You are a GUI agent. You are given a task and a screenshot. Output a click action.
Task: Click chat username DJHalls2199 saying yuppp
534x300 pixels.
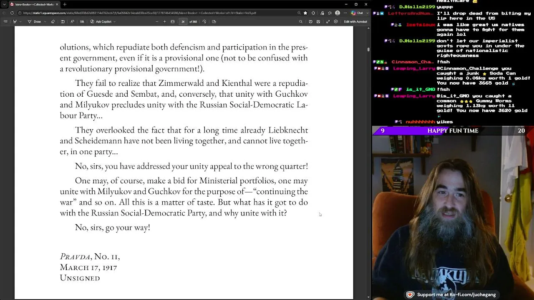pyautogui.click(x=417, y=7)
